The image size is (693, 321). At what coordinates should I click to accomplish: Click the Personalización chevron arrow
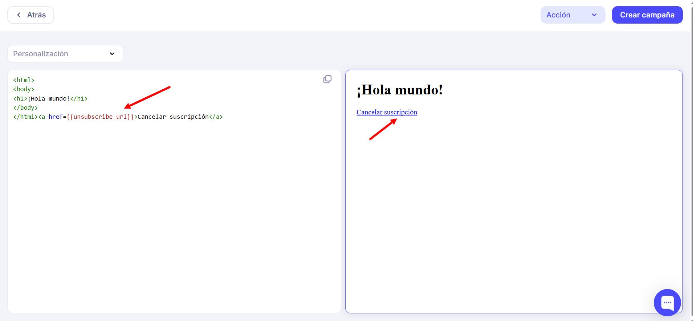(112, 54)
